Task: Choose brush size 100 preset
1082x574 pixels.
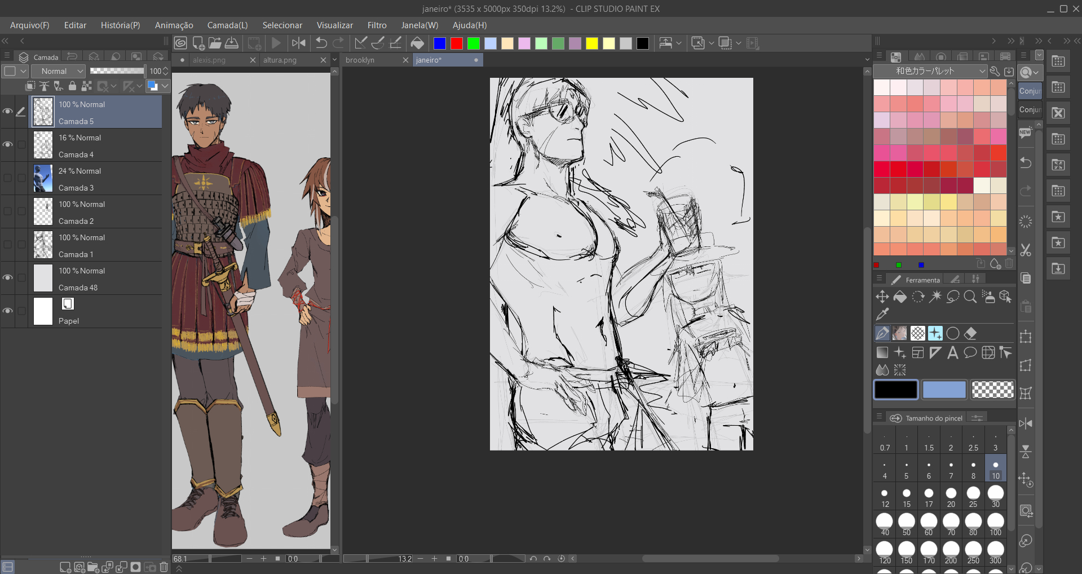Action: (x=995, y=524)
